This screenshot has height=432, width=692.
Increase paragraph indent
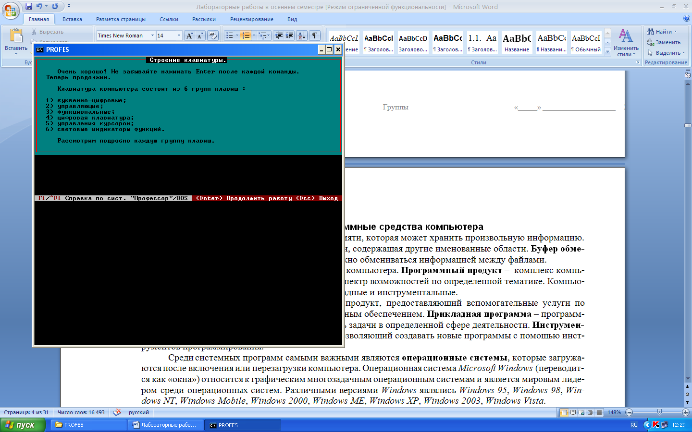click(290, 36)
